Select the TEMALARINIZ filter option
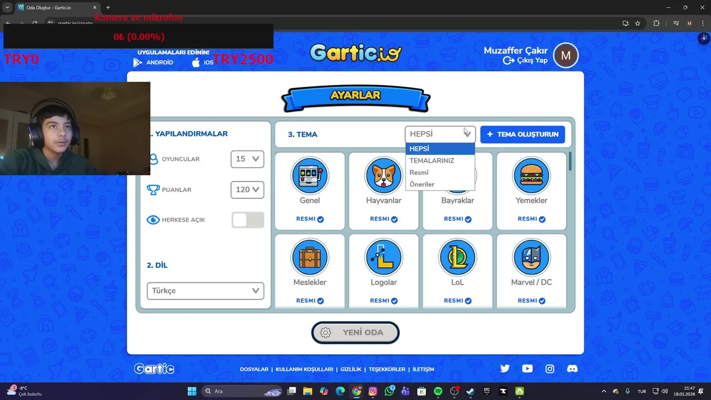The image size is (711, 400). tap(440, 161)
